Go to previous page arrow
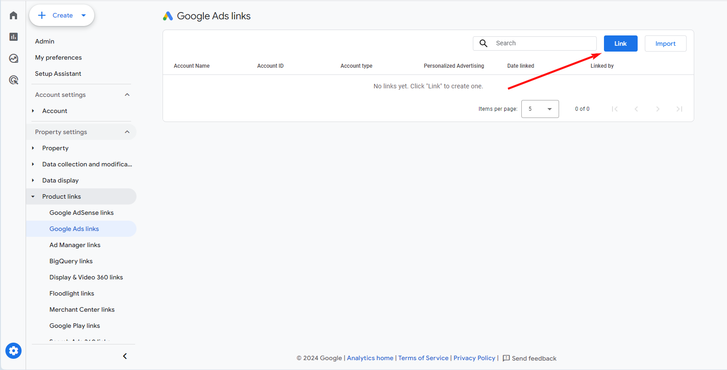Screen dimensions: 727x370 click(x=636, y=109)
